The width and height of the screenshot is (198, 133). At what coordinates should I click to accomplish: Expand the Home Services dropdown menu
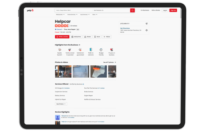click(72, 14)
